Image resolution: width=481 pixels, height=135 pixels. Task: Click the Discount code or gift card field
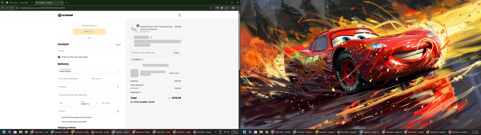click(x=150, y=52)
